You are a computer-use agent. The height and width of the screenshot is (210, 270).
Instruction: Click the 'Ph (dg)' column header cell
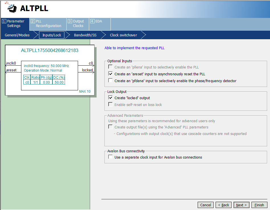[x=46, y=78]
